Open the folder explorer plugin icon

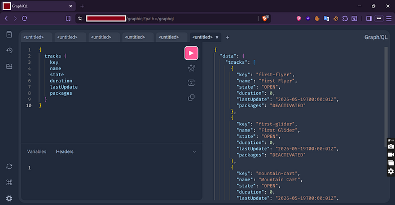click(x=10, y=66)
